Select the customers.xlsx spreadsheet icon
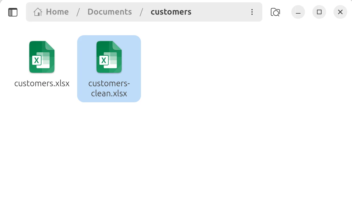Image resolution: width=352 pixels, height=206 pixels. click(x=42, y=57)
